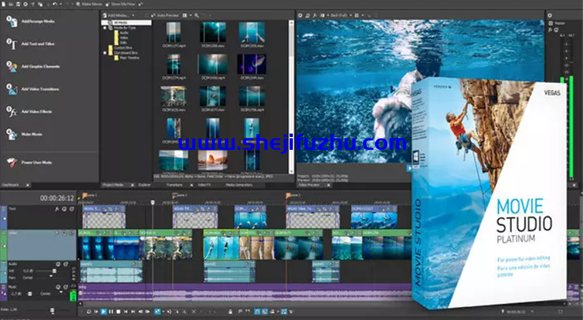
Task: Open the views dropdown arrow in the Project Media toolbar
Action: pyautogui.click(x=190, y=15)
